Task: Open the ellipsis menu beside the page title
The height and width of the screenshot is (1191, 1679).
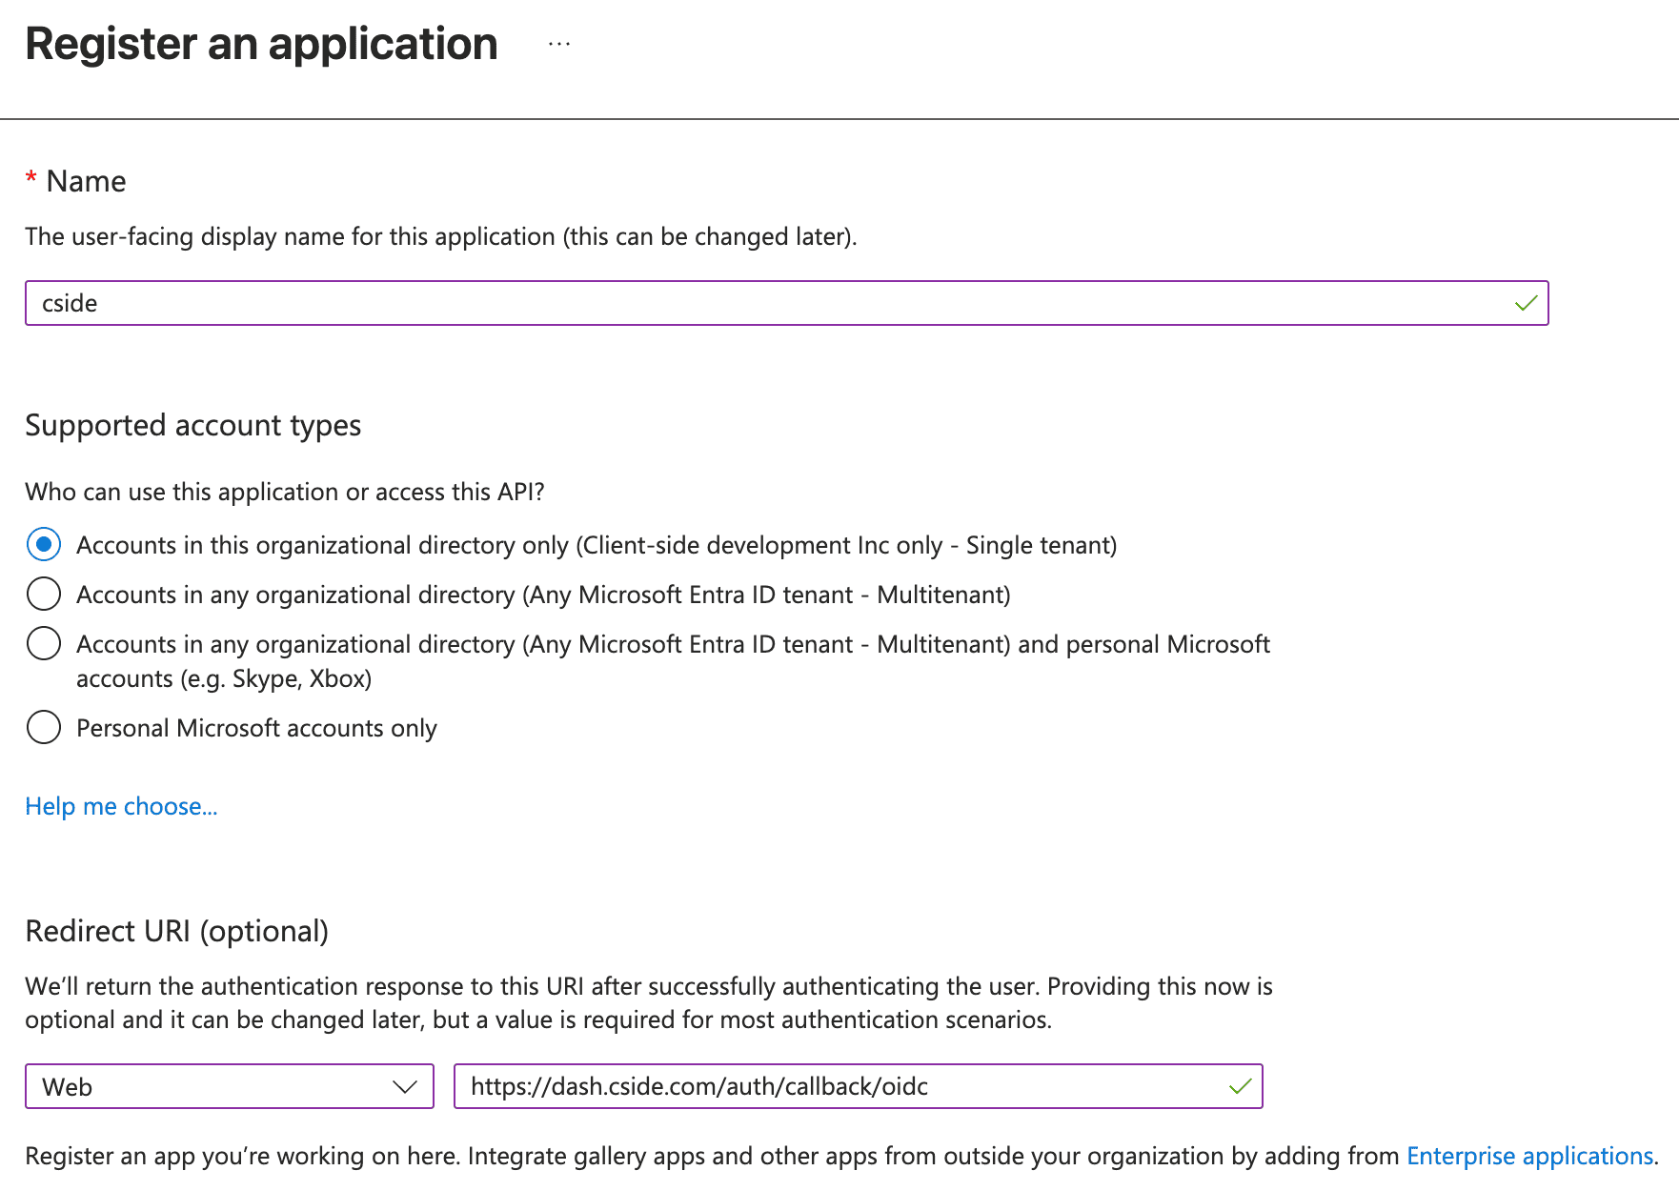Action: [x=558, y=42]
